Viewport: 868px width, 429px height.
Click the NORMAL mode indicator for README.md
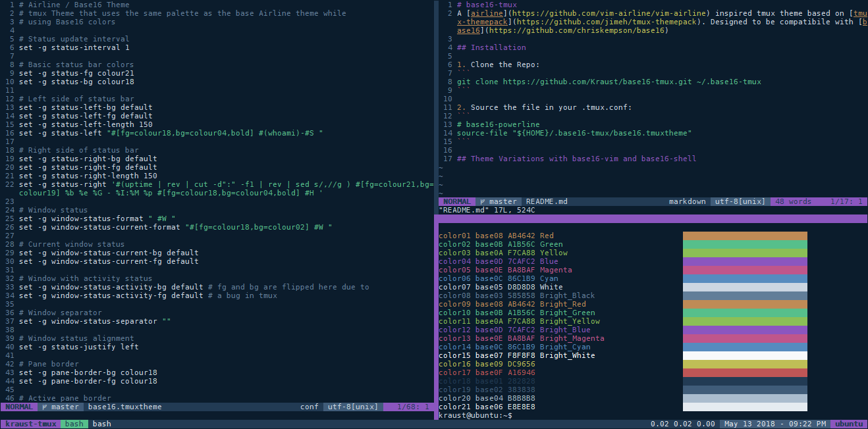click(457, 201)
